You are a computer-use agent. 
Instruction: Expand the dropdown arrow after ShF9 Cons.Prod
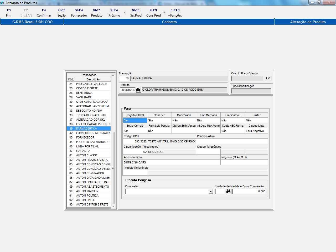[164, 12]
